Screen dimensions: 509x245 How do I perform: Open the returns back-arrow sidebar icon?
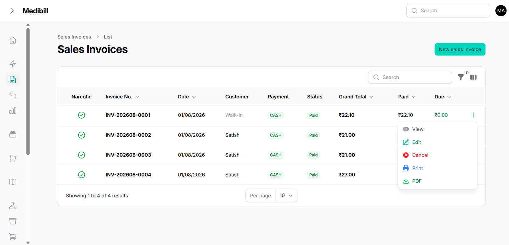[x=13, y=95]
